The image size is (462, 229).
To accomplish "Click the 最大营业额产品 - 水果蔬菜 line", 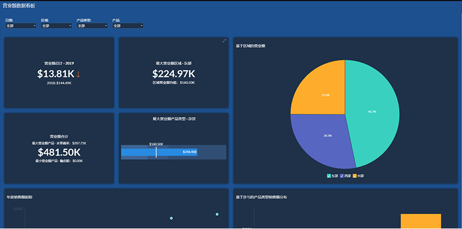I will [x=59, y=143].
